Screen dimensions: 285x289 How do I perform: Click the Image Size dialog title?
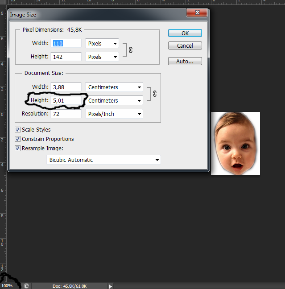23,15
